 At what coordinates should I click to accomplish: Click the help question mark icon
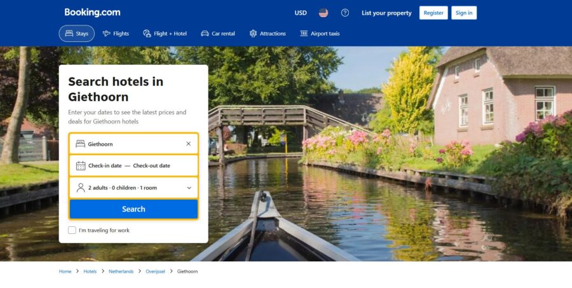345,13
